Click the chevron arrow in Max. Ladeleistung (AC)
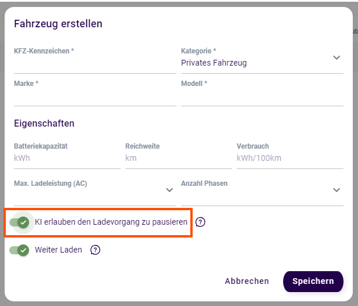Screen dimensions: 358x306 [x=169, y=190]
